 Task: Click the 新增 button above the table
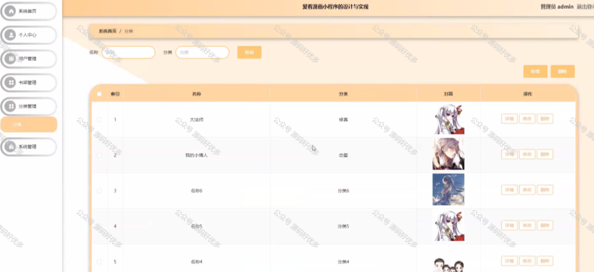[535, 71]
